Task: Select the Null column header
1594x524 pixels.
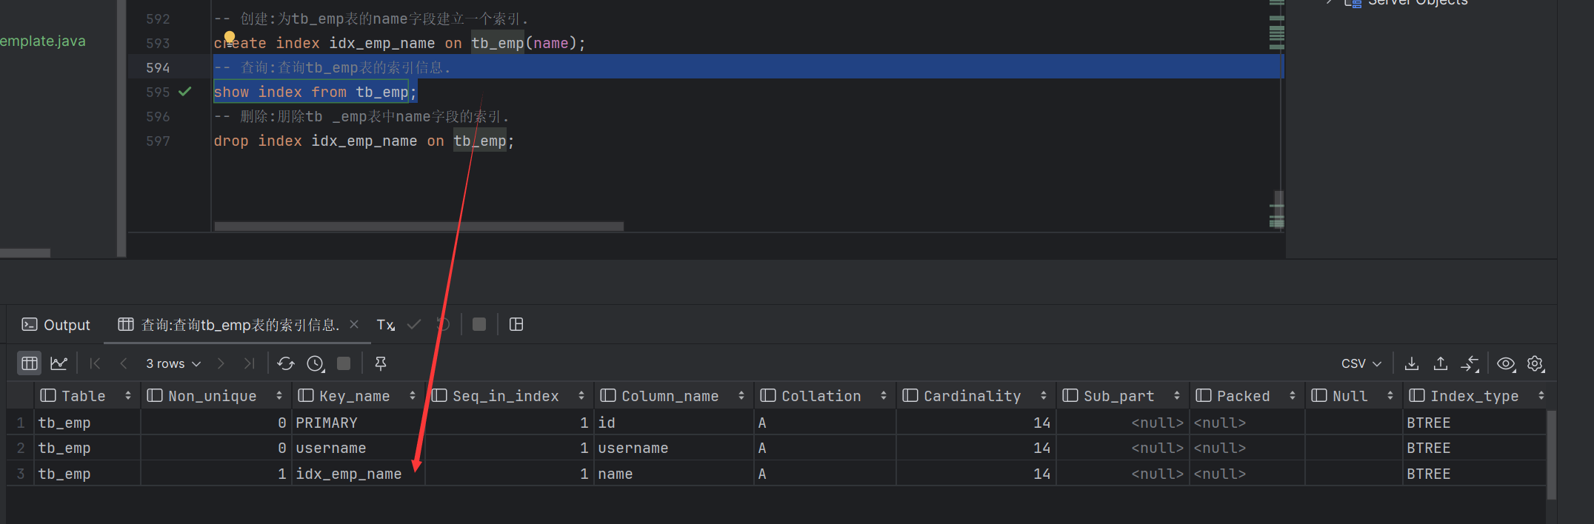Action: pos(1353,396)
